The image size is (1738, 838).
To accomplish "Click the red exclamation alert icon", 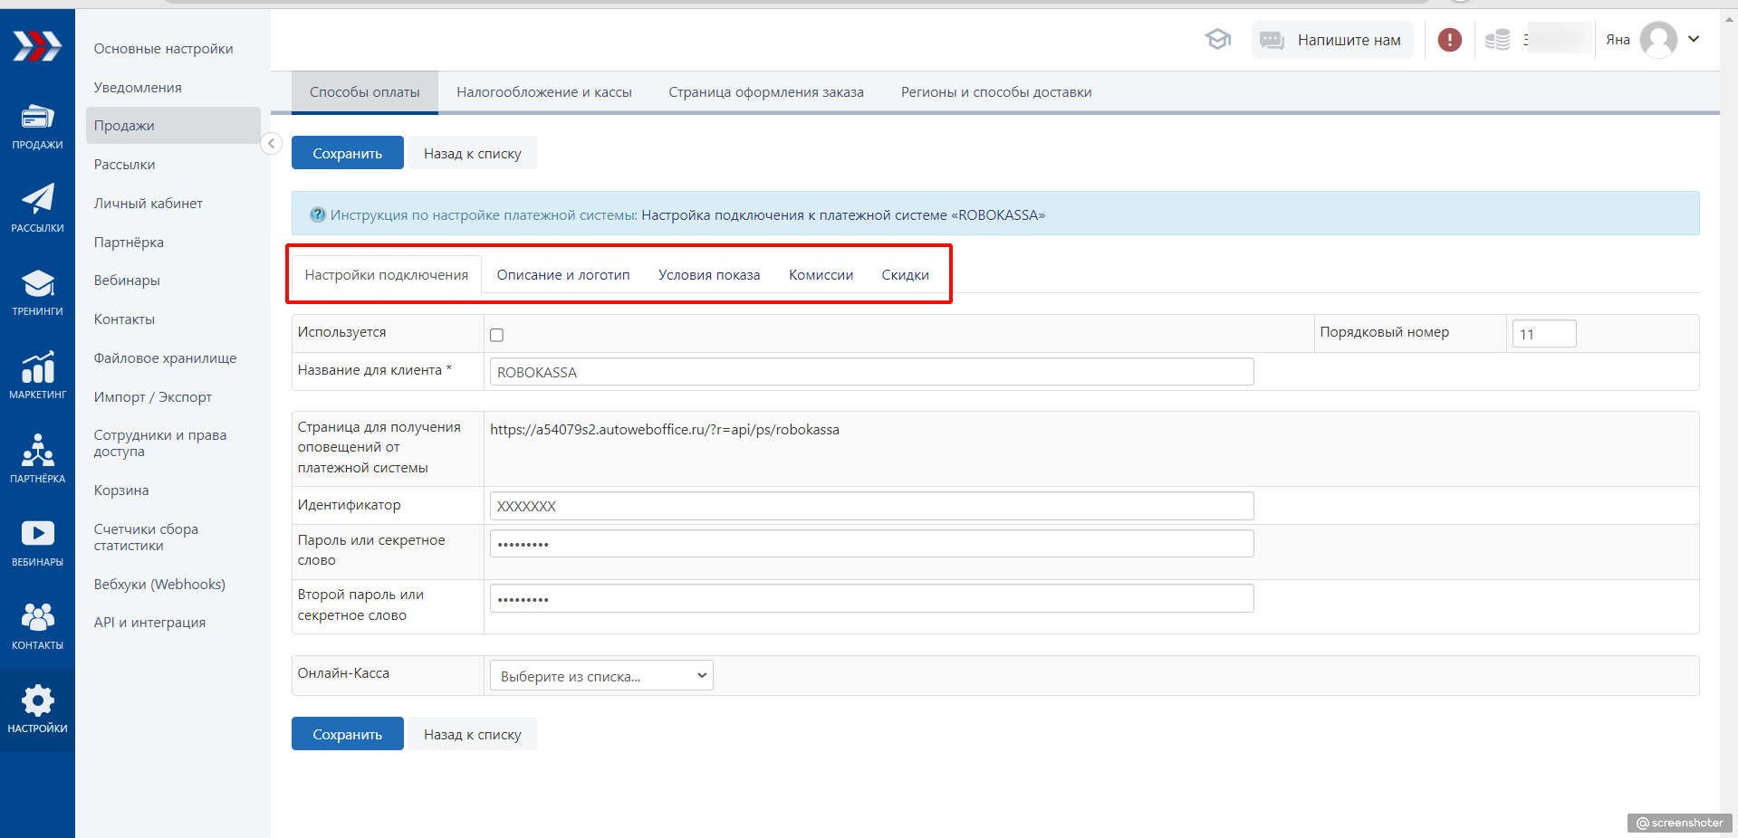I will point(1450,40).
